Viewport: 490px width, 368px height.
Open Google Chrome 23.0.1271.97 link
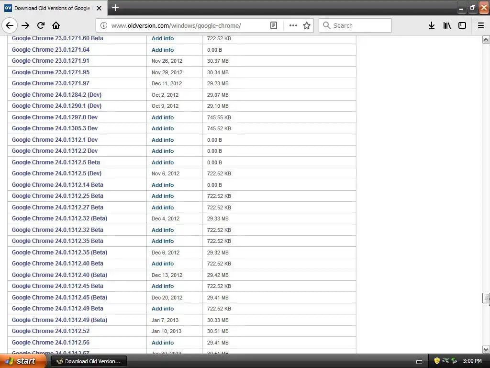click(51, 83)
